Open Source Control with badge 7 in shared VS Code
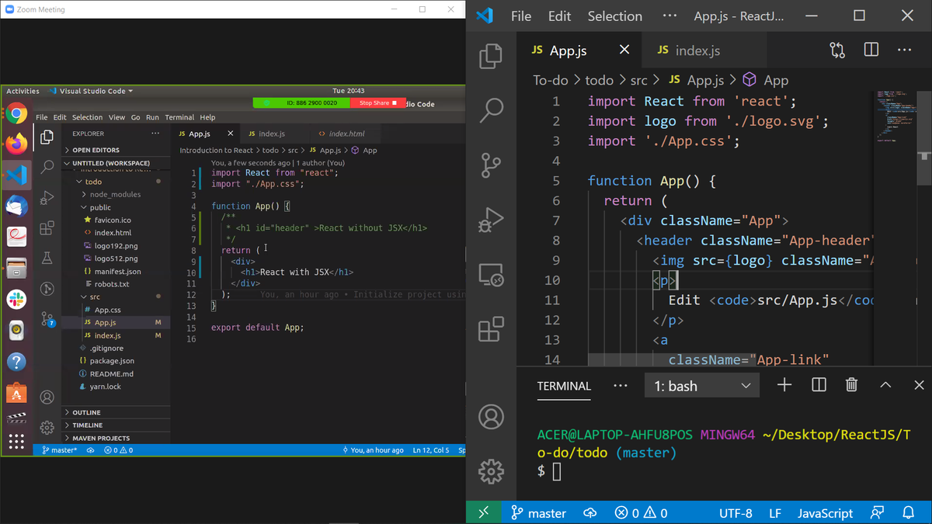Viewport: 932px width, 524px height. 47,319
